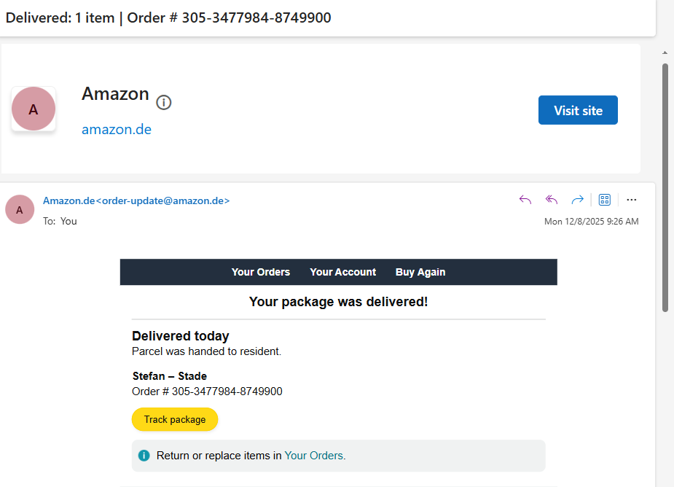Select Your Account in email navigation bar
The image size is (674, 487).
coord(343,272)
